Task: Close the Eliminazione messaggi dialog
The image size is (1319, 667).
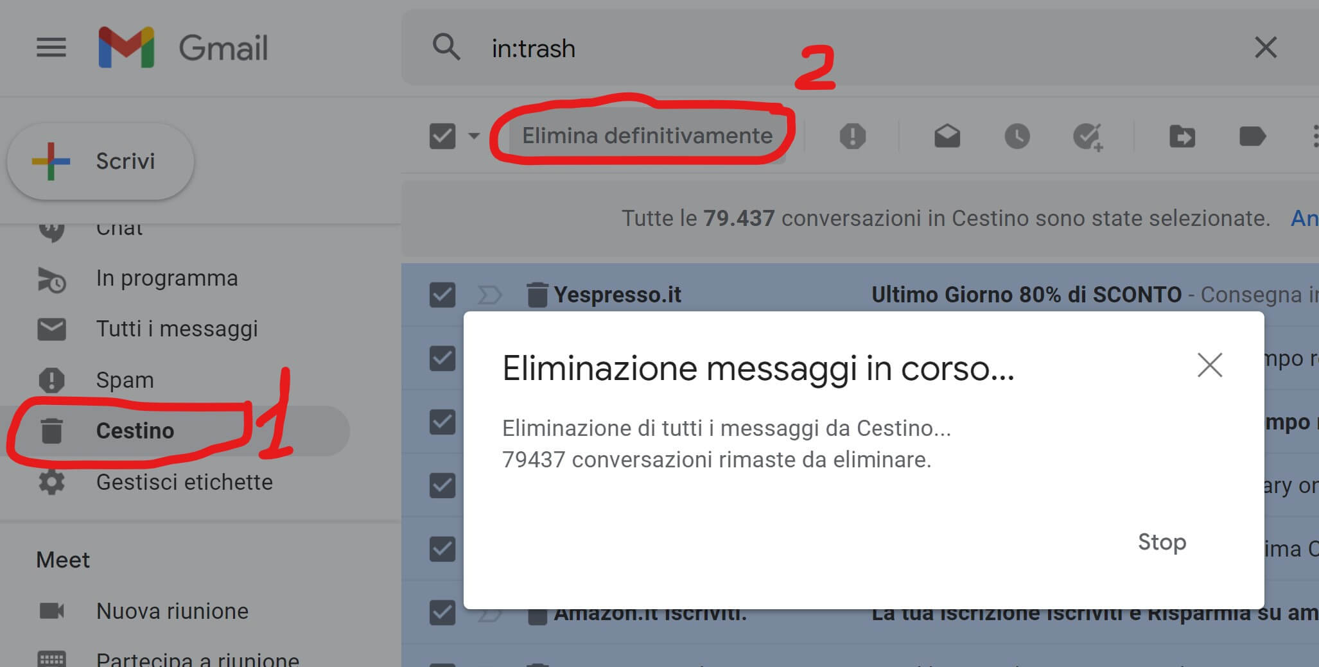Action: coord(1209,365)
